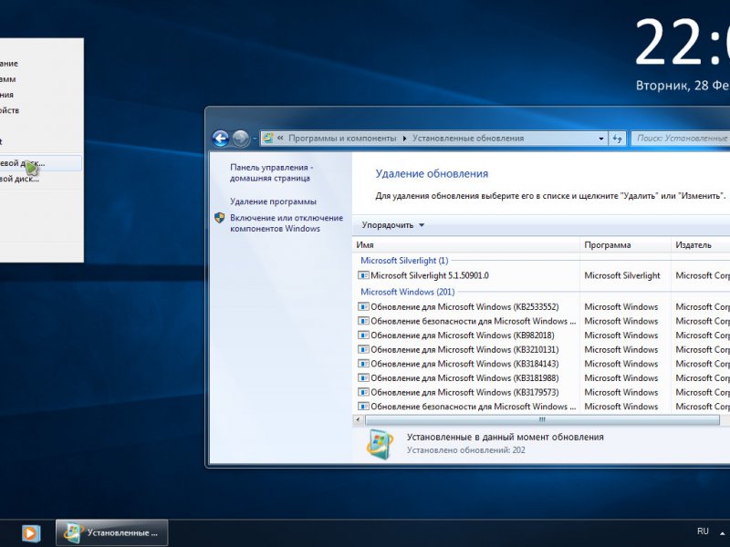Open Панель управления домашняя страница link
Screen dimensions: 730x547
click(271, 173)
